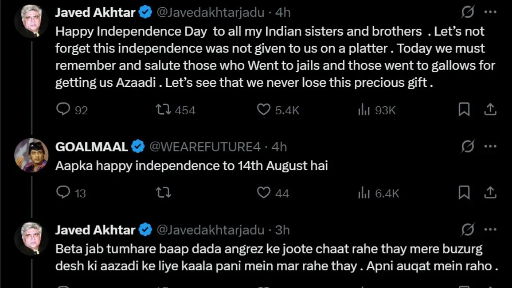Retweet the Happy Independence Day tweet
The height and width of the screenshot is (288, 512).
tap(163, 109)
